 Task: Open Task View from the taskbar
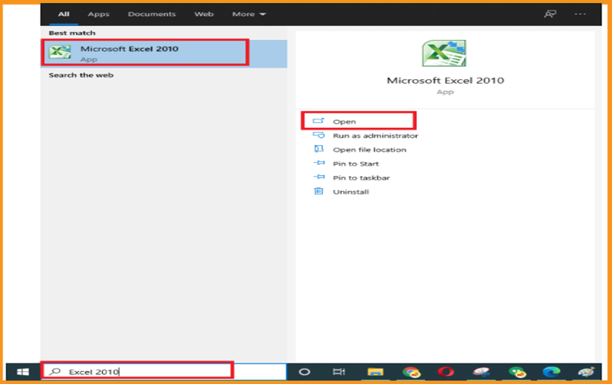339,372
